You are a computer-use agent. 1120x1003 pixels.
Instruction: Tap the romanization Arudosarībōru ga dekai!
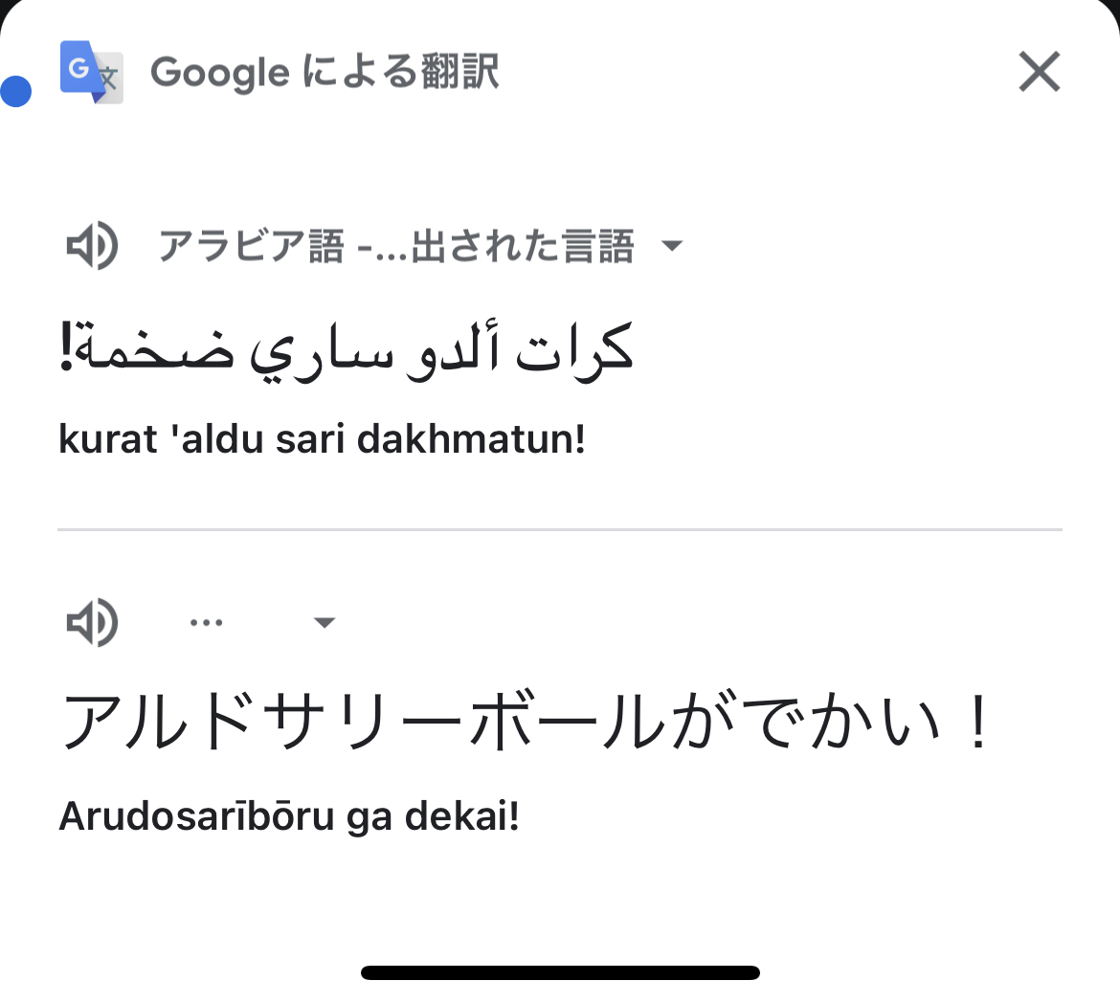289,815
